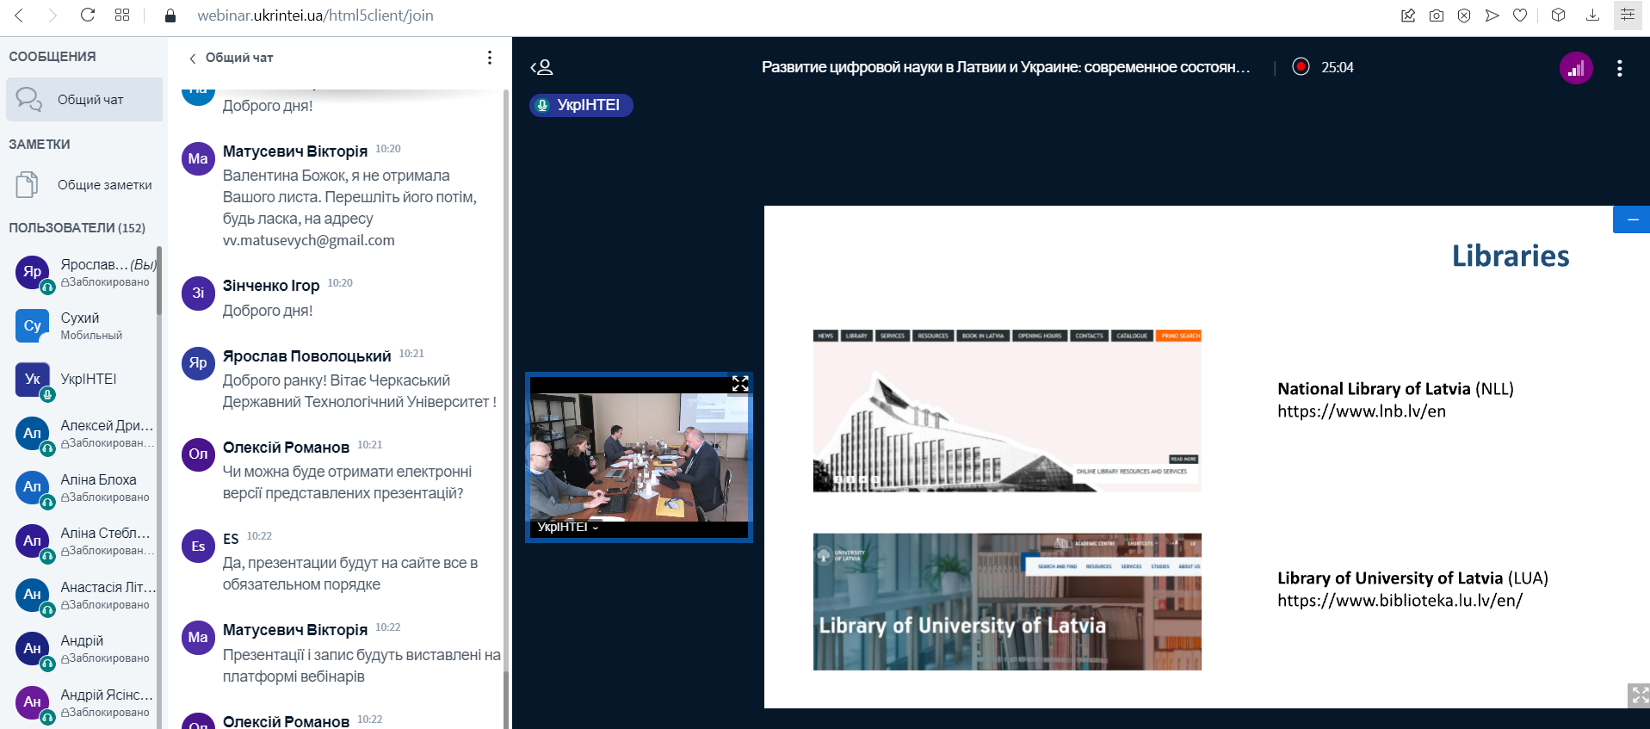The height and width of the screenshot is (729, 1650).
Task: Select user Андрій in list
Action: click(84, 649)
